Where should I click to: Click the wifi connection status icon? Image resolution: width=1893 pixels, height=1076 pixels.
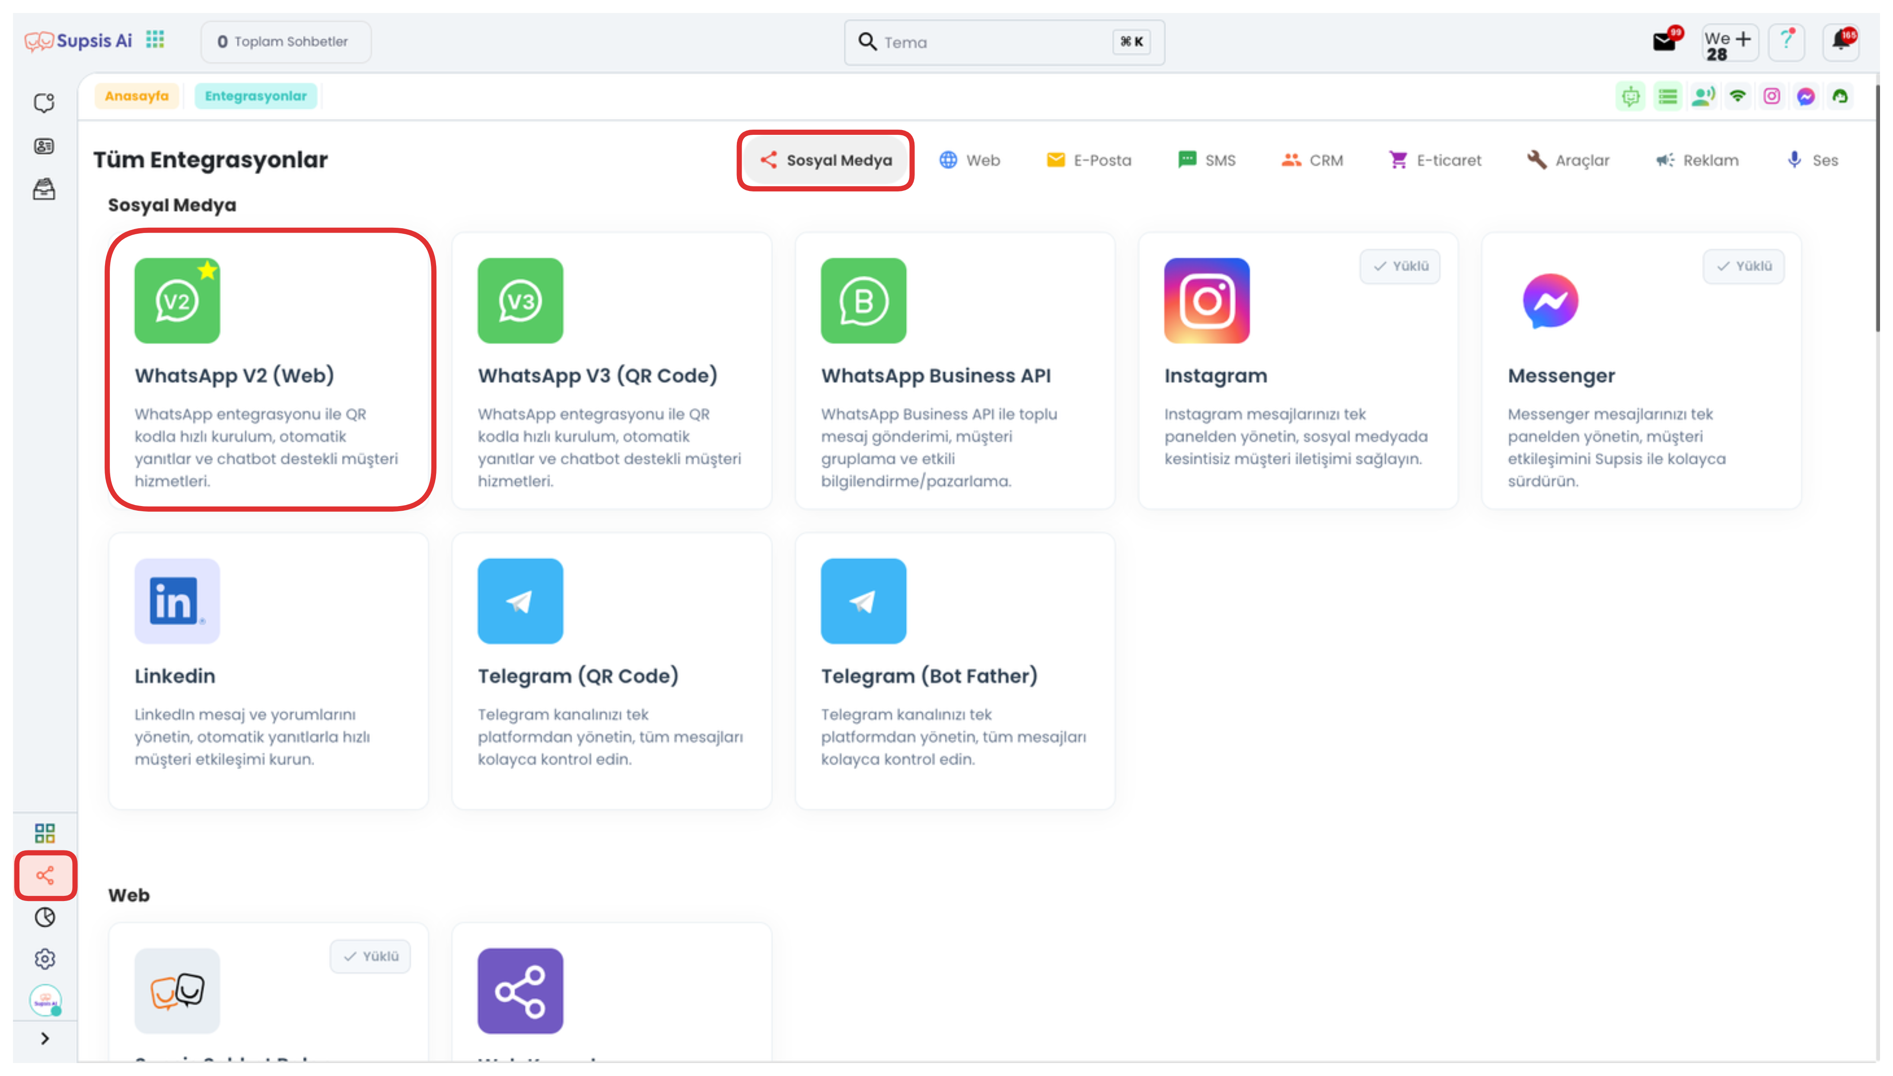[x=1738, y=96]
